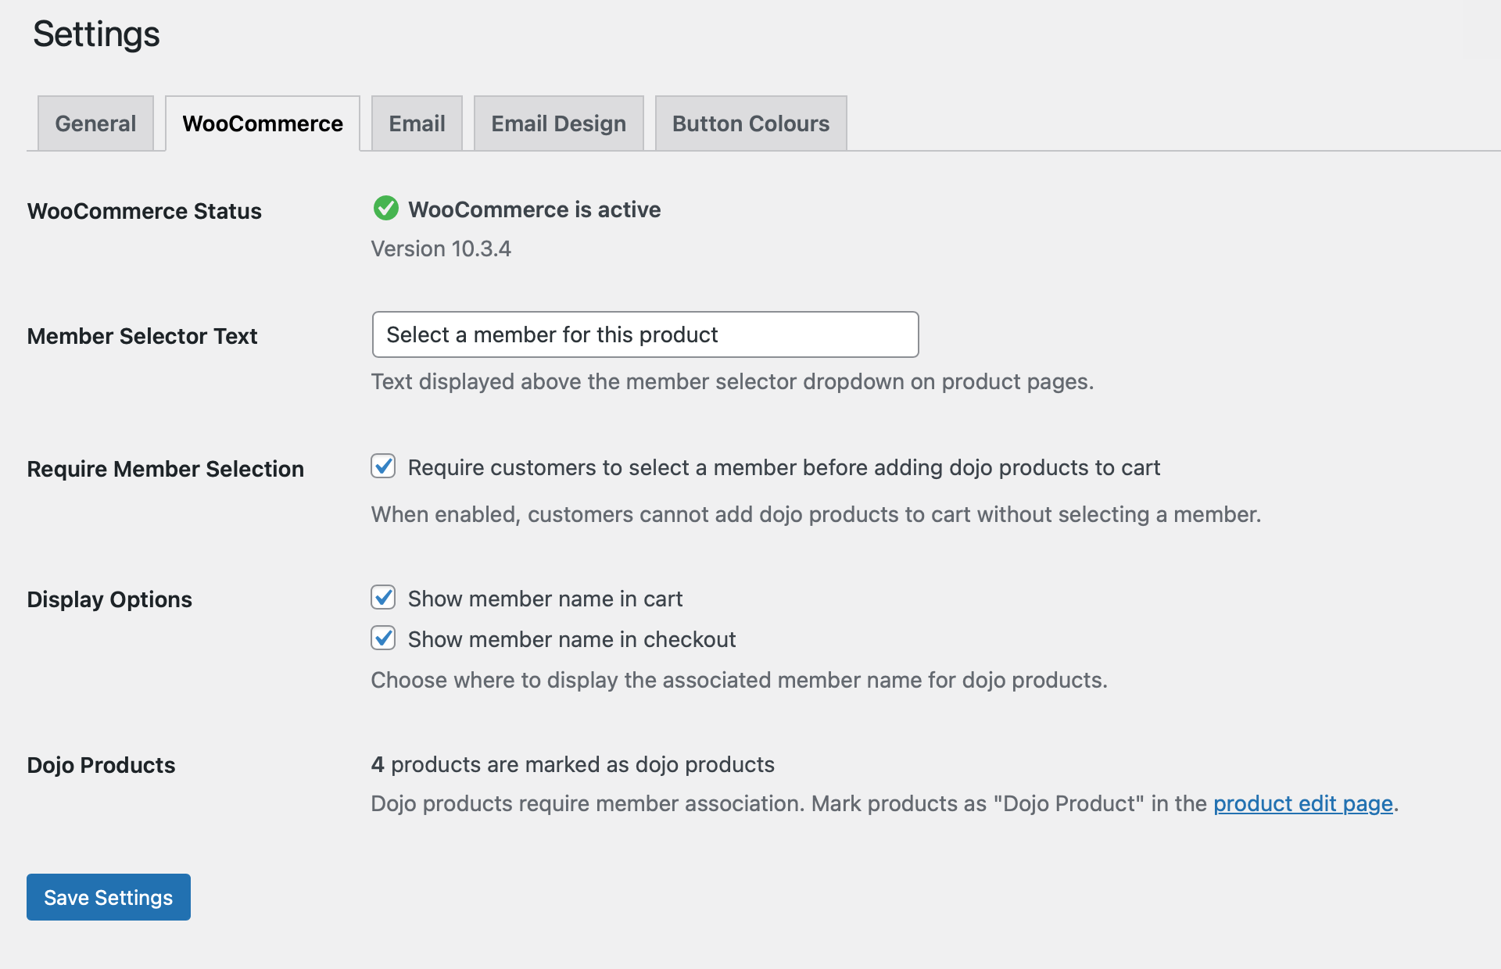Switch to the Email Design tab

(x=557, y=123)
